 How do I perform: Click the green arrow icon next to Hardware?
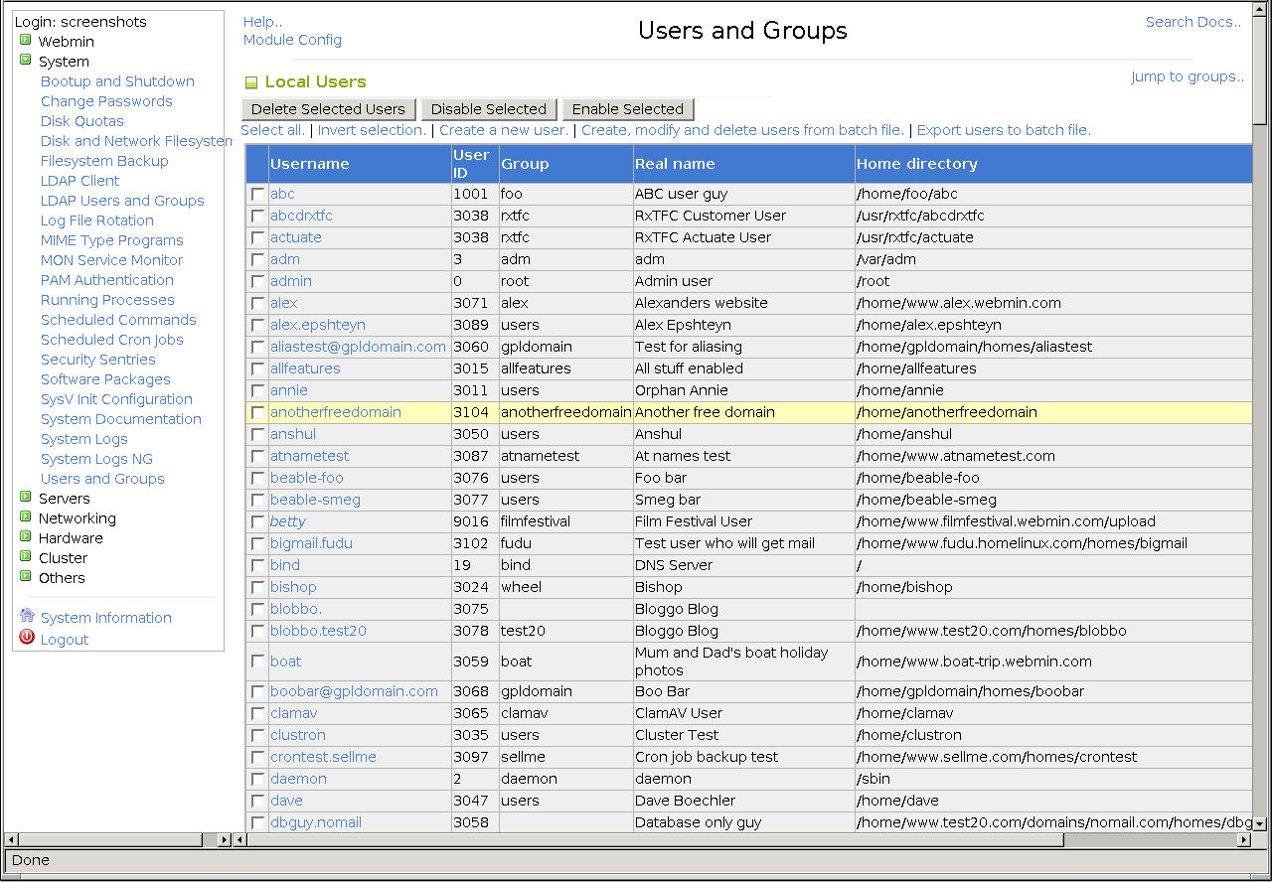point(26,537)
